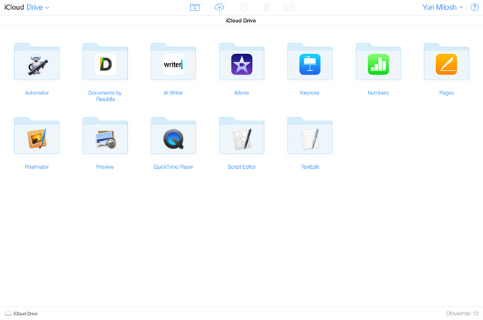Create a new folder with toolbar icon
The width and height of the screenshot is (483, 320).
(195, 7)
